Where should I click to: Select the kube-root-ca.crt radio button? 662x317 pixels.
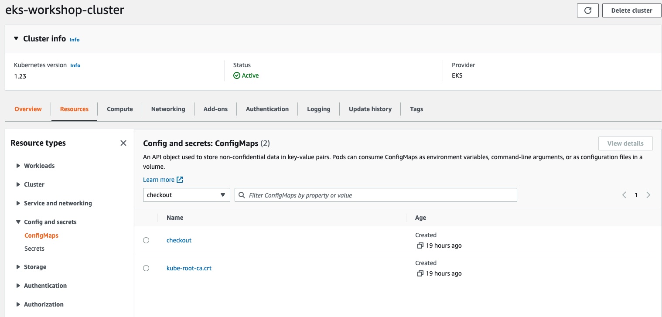point(146,268)
